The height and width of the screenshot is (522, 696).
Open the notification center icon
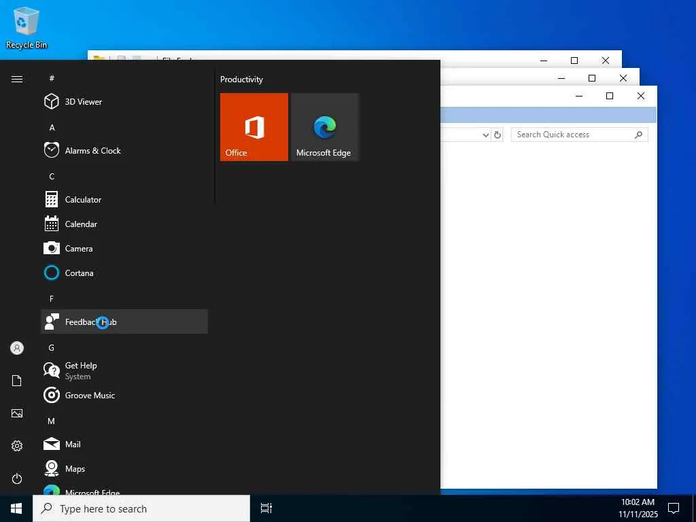click(x=674, y=508)
